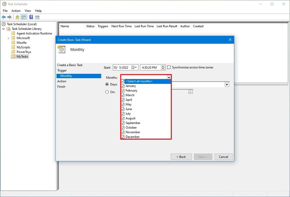Click the PowerToys folder icon
This screenshot has height=197, width=290.
(x=14, y=52)
